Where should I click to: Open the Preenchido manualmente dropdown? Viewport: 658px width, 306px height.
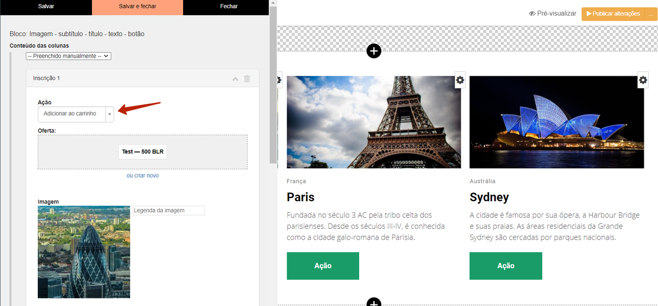click(69, 56)
